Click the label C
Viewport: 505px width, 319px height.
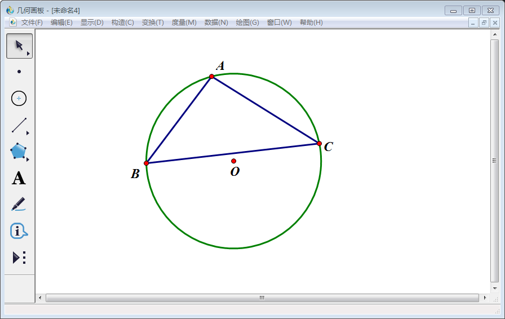point(329,147)
